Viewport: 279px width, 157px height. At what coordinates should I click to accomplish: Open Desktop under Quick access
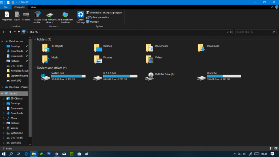(x=15, y=46)
